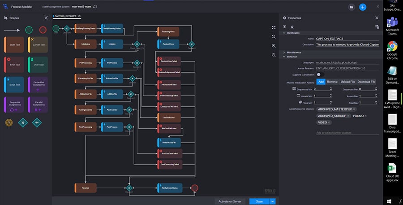This screenshot has height=205, width=403.
Task: Select the RemoveSccFile script task node
Action: point(169,142)
